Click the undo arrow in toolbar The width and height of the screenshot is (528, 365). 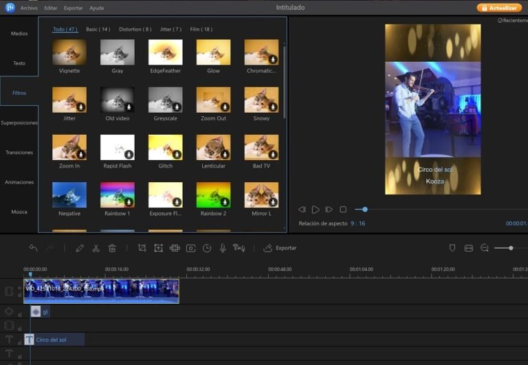(x=33, y=248)
